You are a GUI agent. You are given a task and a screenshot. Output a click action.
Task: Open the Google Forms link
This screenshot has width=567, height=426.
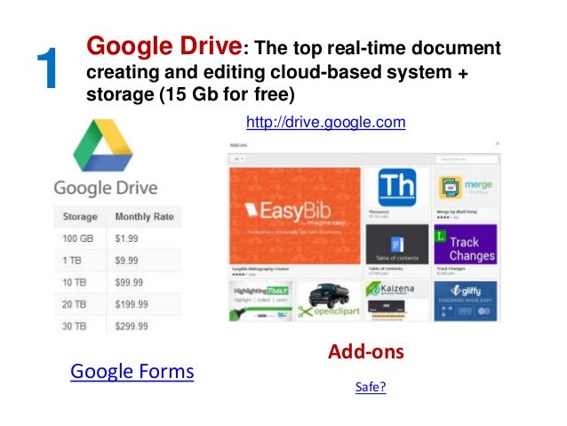[132, 372]
